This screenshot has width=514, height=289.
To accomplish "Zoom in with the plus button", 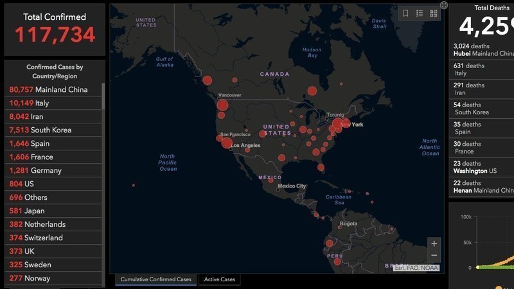I will pos(434,244).
